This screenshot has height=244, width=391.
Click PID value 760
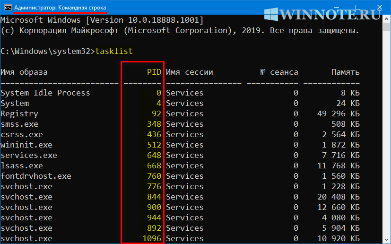tap(154, 176)
